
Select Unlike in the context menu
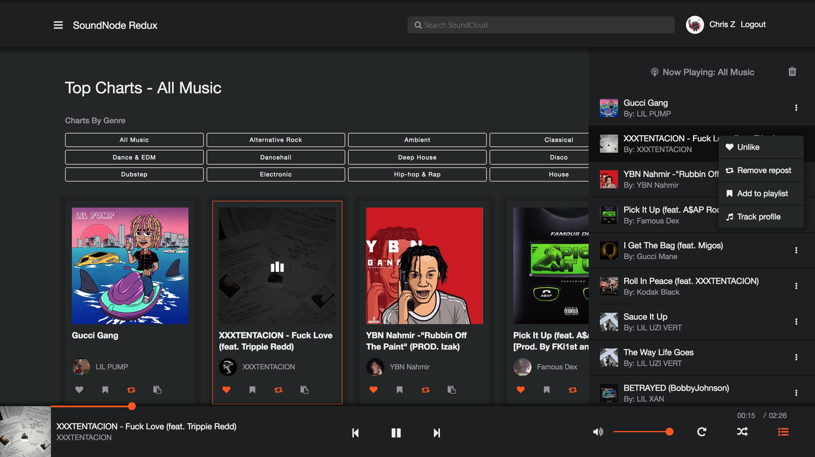[x=761, y=147]
